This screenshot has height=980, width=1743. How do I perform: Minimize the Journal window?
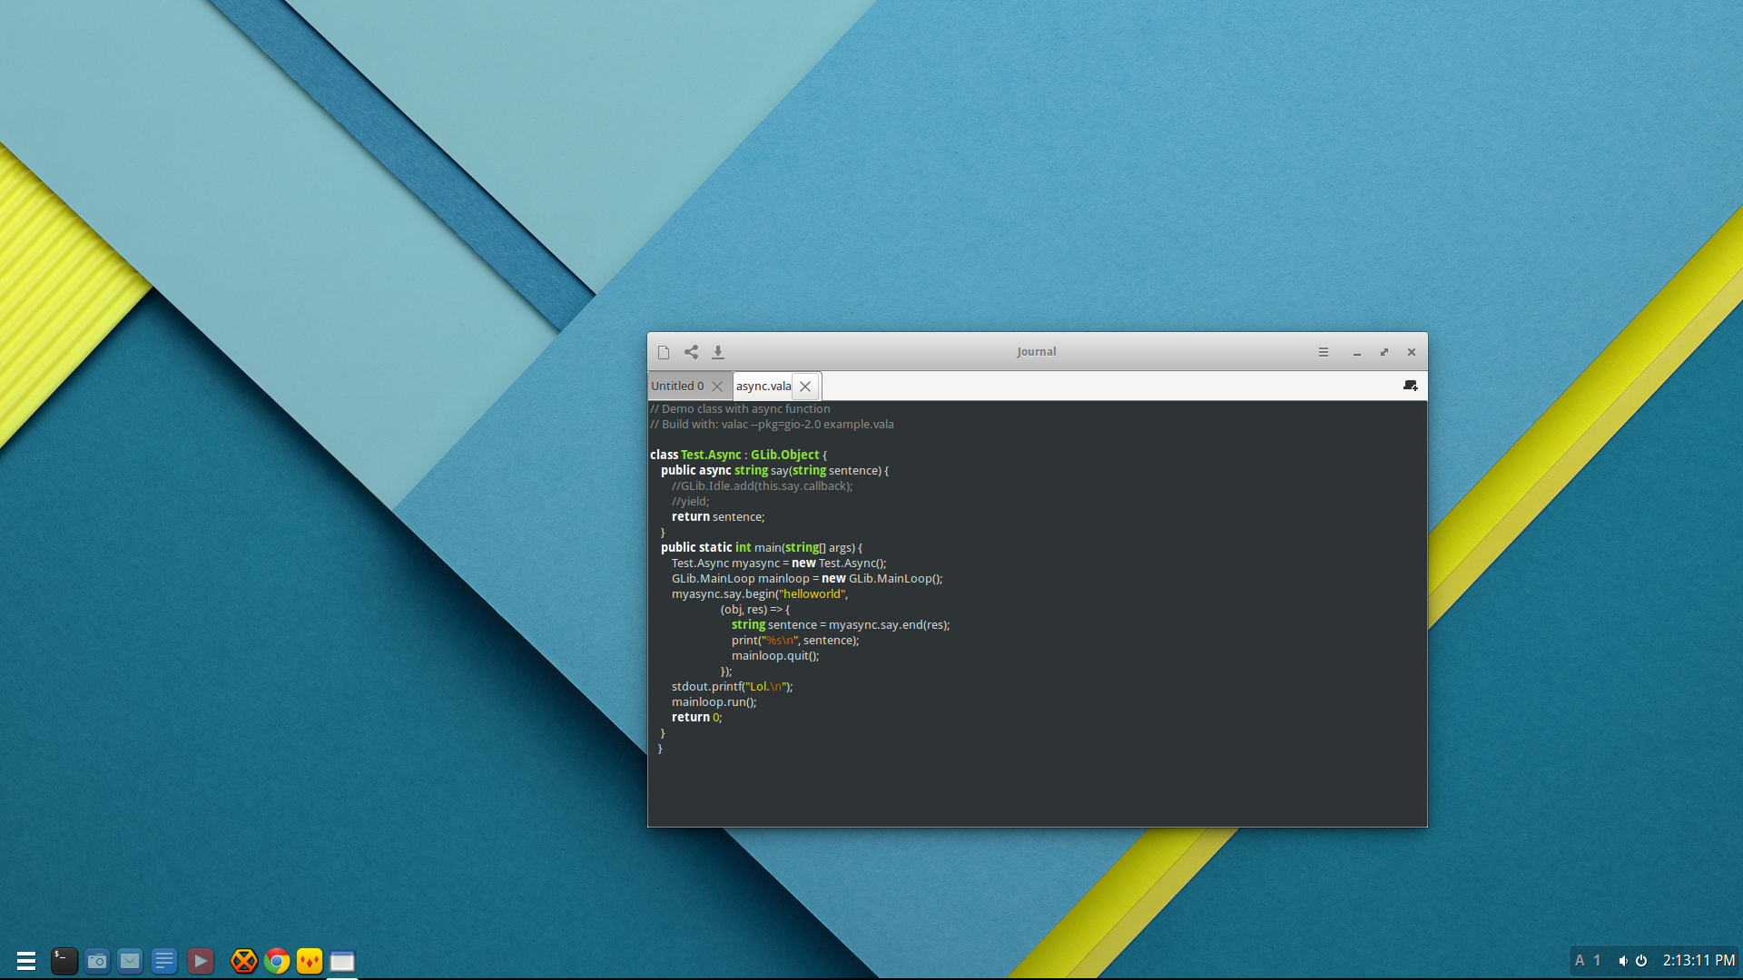pos(1357,352)
